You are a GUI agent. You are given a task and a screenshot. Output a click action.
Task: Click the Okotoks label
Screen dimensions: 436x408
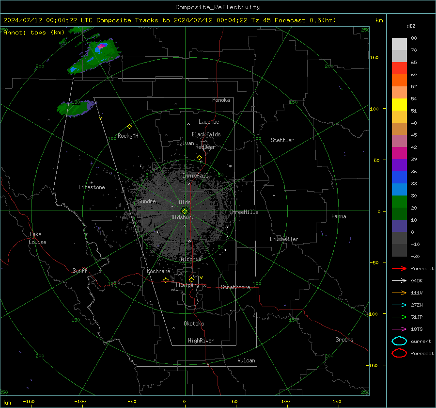click(x=194, y=324)
